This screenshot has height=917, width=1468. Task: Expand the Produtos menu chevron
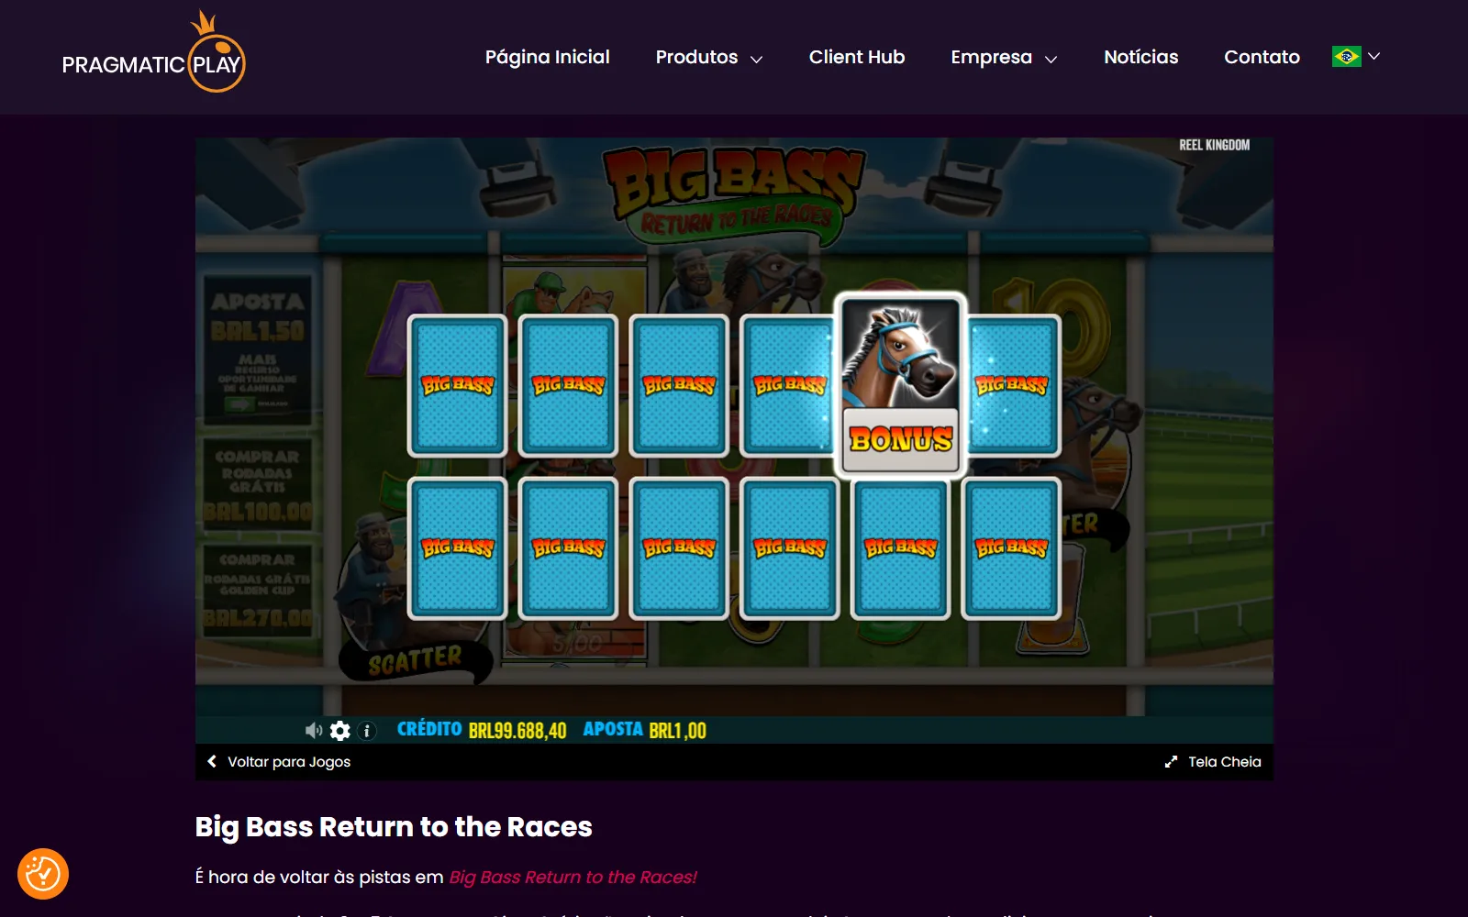tap(757, 59)
